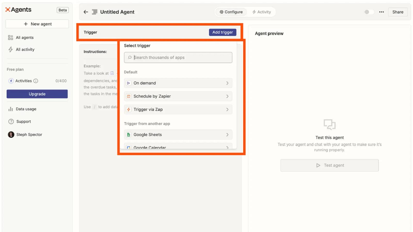Create a New agent
The width and height of the screenshot is (413, 232).
coord(37,24)
